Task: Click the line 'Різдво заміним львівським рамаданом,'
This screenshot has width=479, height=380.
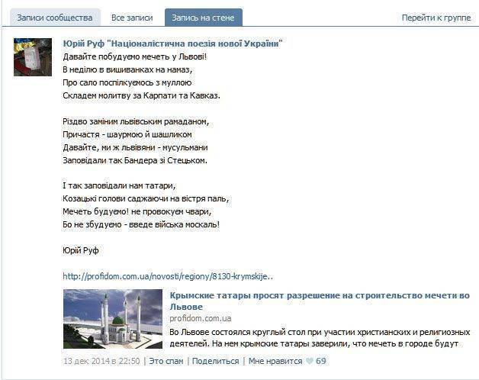Action: [x=136, y=121]
